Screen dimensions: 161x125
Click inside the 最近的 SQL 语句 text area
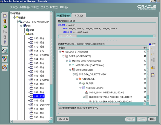click(107, 29)
